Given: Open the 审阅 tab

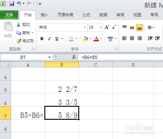Looking at the screenshot, I should [120, 15].
